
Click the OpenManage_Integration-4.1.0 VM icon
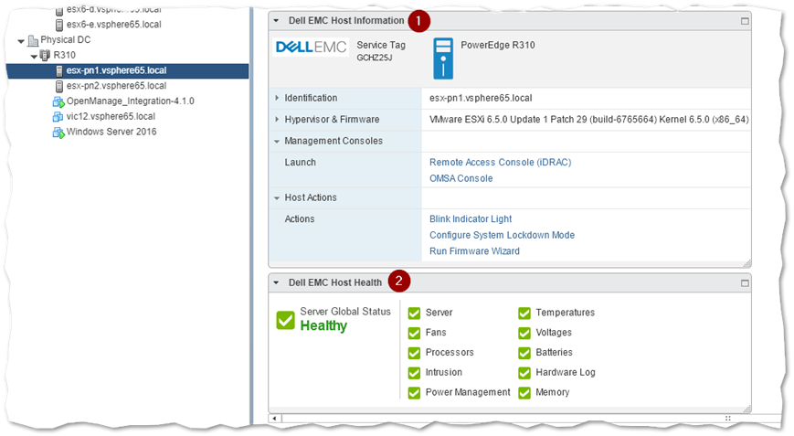[x=58, y=101]
